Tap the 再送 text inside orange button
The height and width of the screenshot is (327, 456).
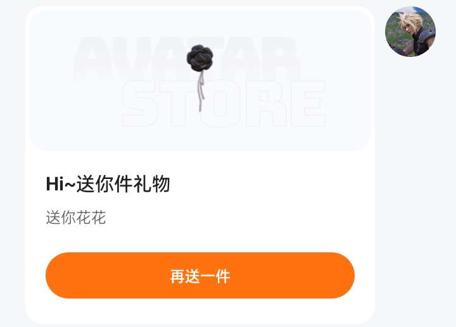click(185, 276)
